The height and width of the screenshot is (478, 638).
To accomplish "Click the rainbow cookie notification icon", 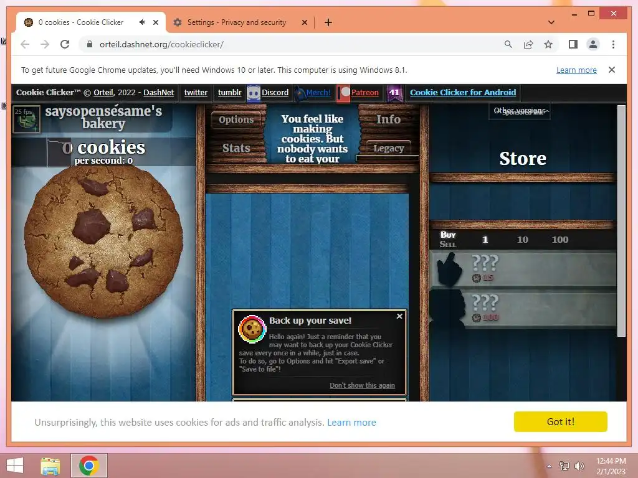I will pos(252,329).
